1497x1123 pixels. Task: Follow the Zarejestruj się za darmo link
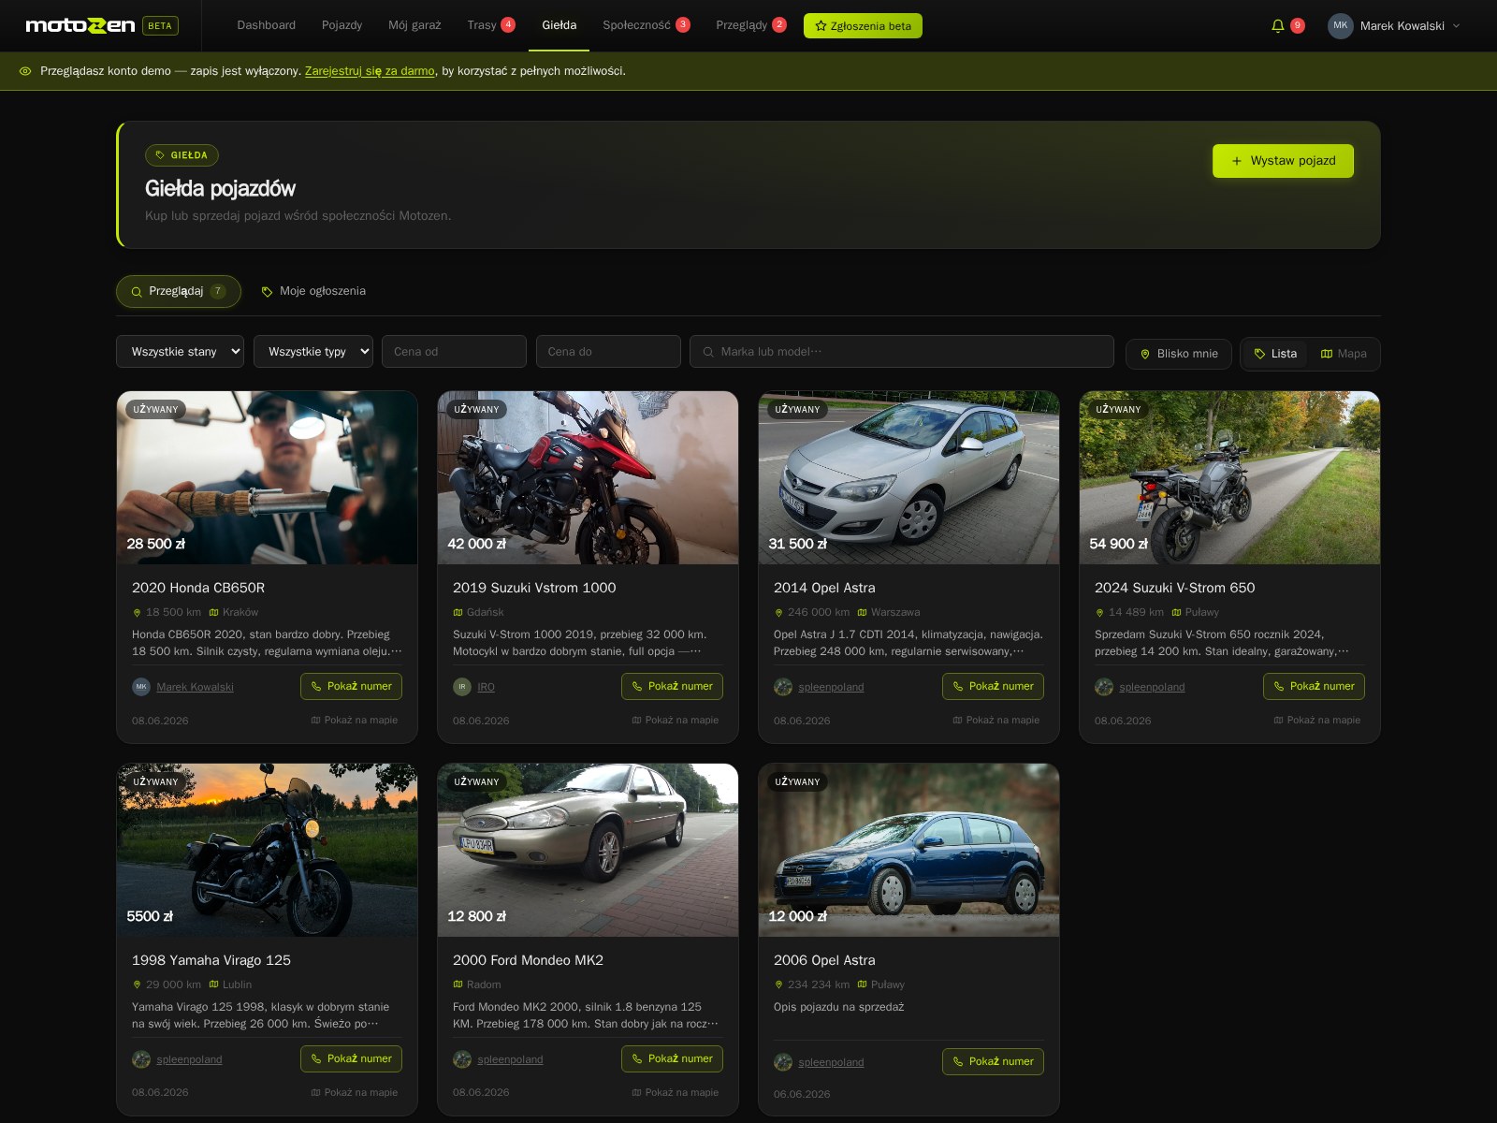click(x=370, y=71)
